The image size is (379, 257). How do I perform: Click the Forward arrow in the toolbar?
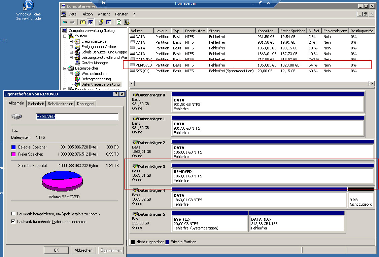[x=72, y=22]
